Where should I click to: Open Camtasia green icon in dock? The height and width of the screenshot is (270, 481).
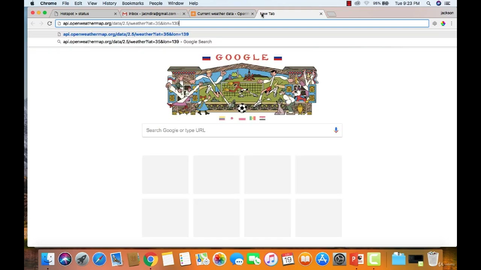click(374, 259)
